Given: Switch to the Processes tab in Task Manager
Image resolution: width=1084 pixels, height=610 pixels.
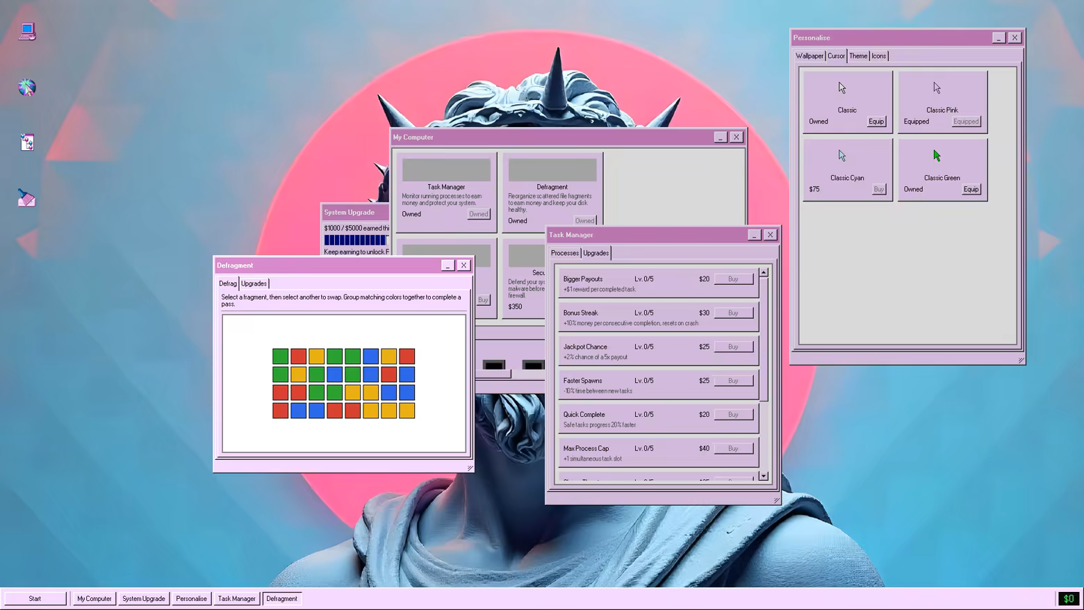Looking at the screenshot, I should (x=565, y=253).
